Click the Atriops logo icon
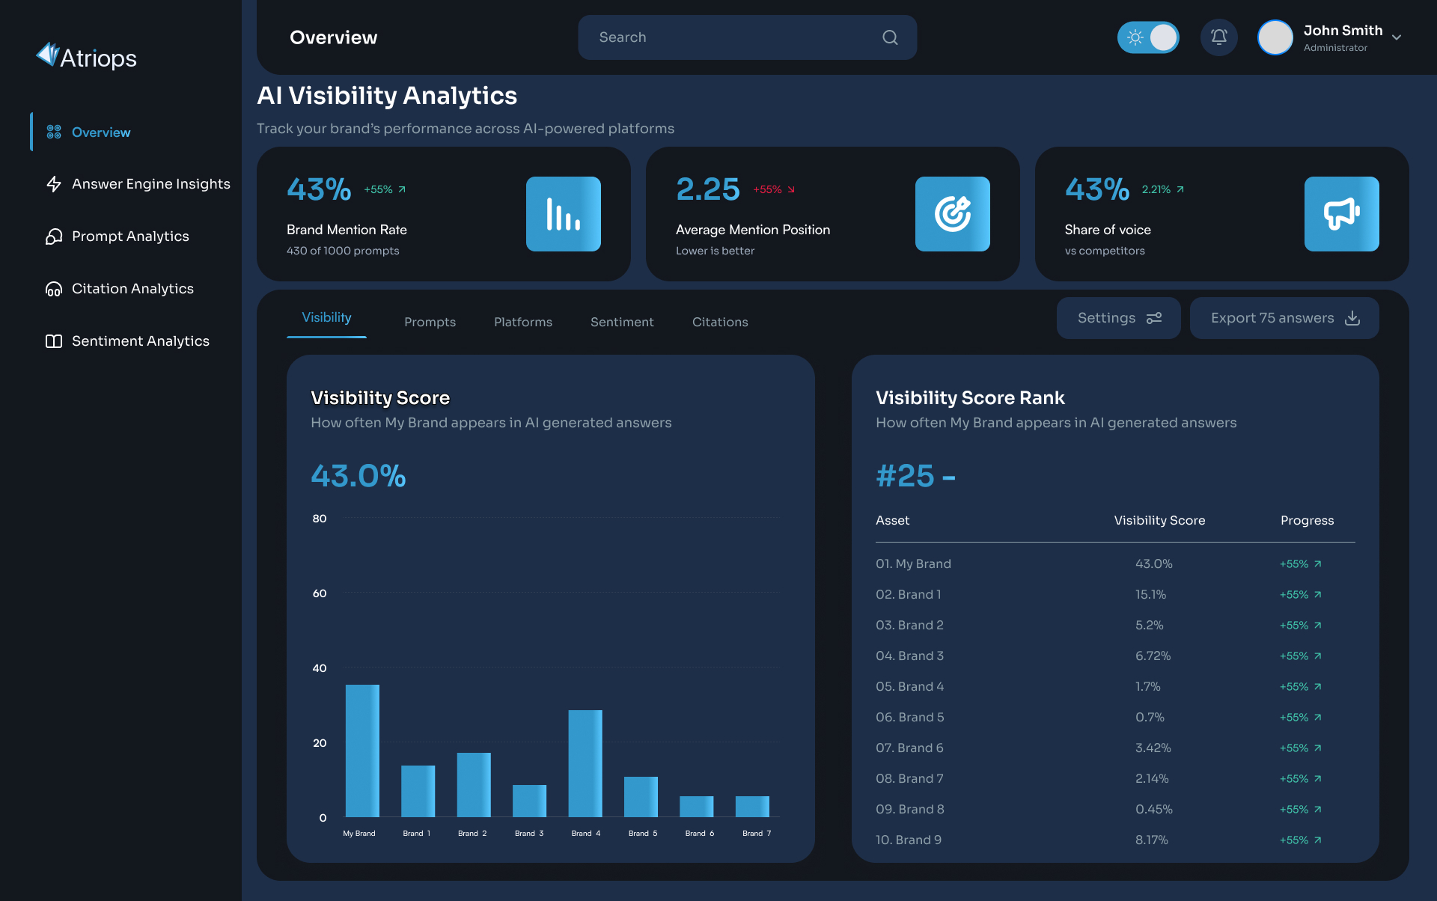Image resolution: width=1437 pixels, height=901 pixels. (48, 55)
